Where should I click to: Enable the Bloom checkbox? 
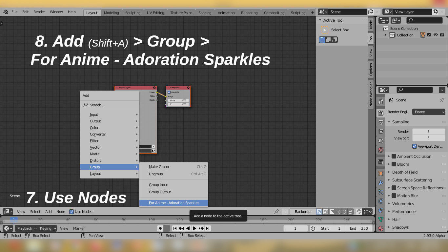tap(394, 164)
